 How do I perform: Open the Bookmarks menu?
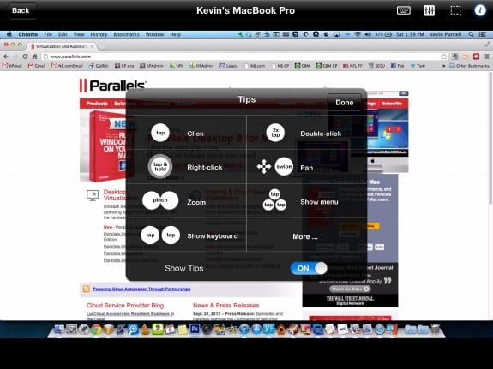(x=126, y=34)
